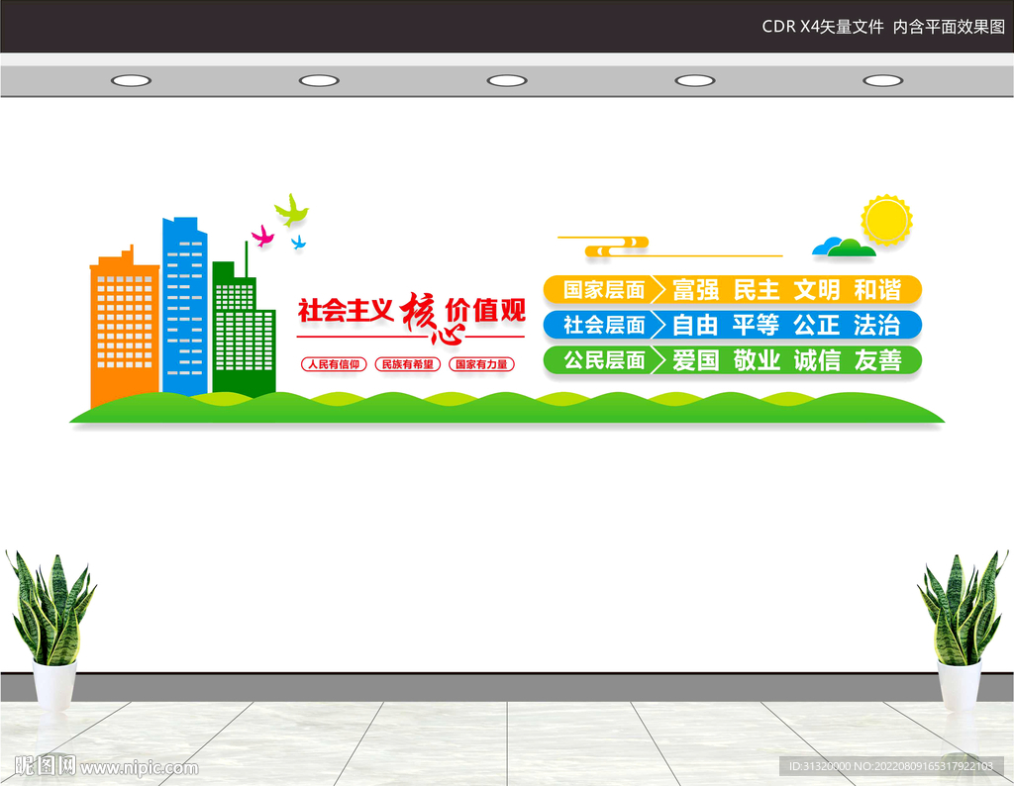Viewport: 1014px width, 786px height.
Task: Click the word 诚信
Action: point(817,360)
